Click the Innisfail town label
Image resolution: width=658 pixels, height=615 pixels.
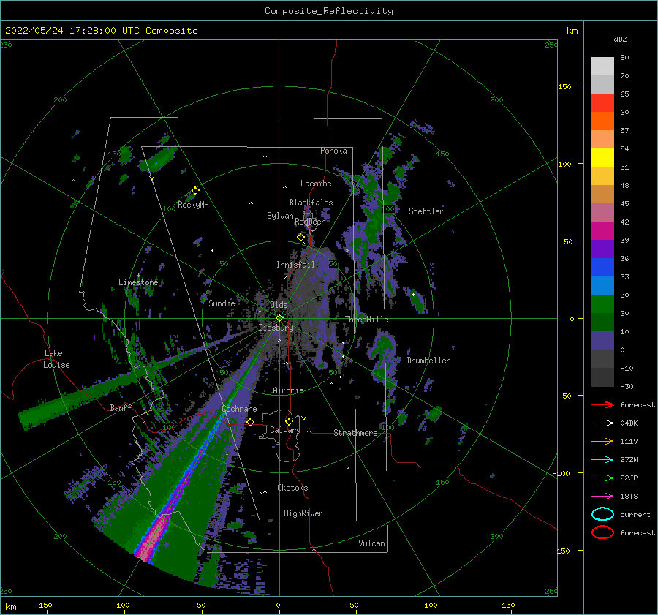point(295,265)
